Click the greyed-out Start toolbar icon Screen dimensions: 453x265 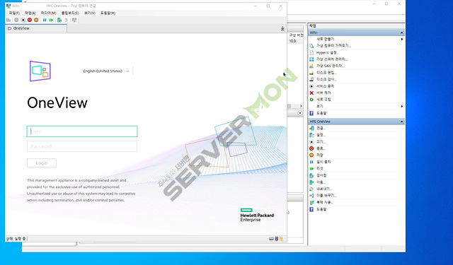(16, 20)
